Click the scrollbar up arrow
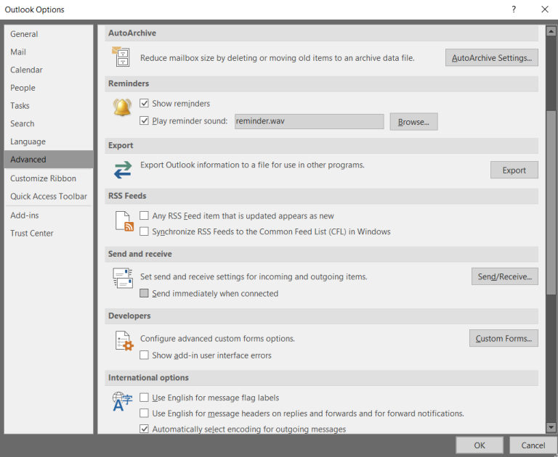 (551, 31)
